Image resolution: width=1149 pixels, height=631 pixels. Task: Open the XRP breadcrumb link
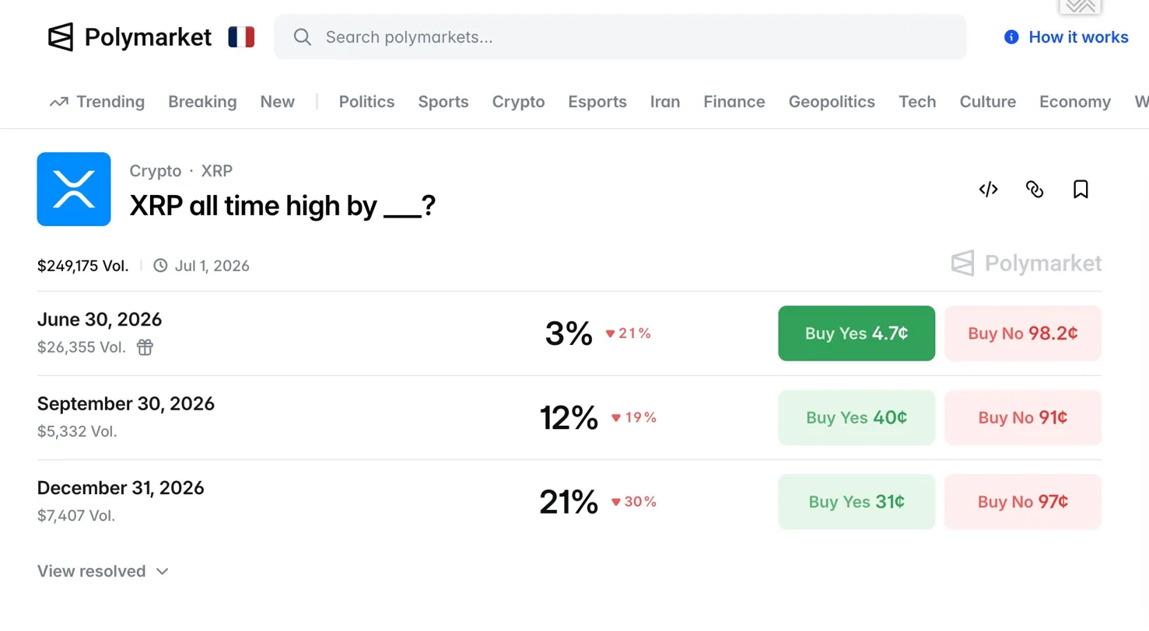point(216,171)
